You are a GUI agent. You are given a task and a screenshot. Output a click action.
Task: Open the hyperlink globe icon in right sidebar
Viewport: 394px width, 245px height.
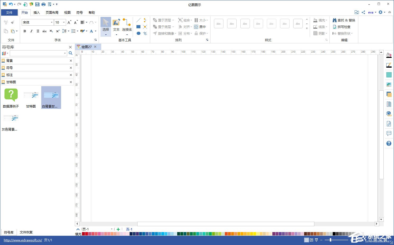click(x=389, y=114)
